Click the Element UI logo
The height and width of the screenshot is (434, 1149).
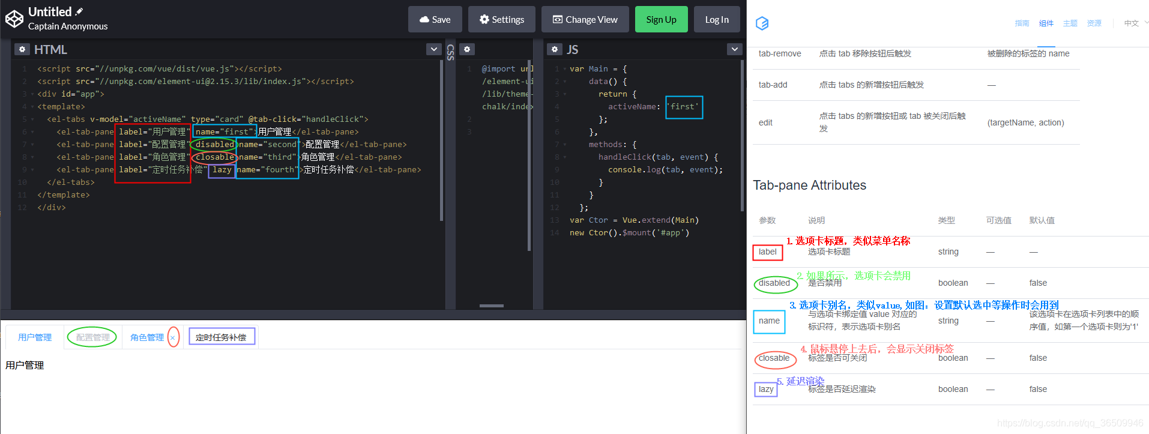762,23
